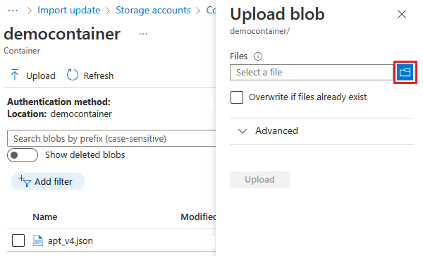Click the disabled Upload button in panel
The height and width of the screenshot is (256, 423).
click(x=259, y=180)
